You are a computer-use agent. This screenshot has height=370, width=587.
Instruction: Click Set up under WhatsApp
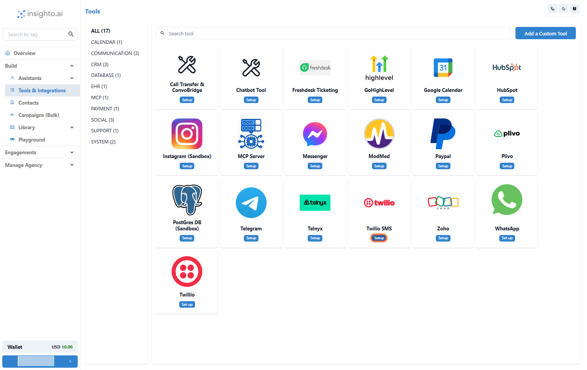pyautogui.click(x=507, y=238)
